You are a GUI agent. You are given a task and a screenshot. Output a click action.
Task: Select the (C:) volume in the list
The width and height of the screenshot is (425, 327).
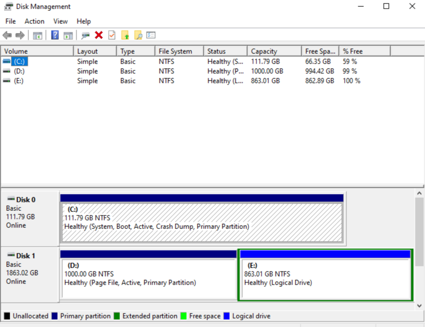(x=19, y=62)
